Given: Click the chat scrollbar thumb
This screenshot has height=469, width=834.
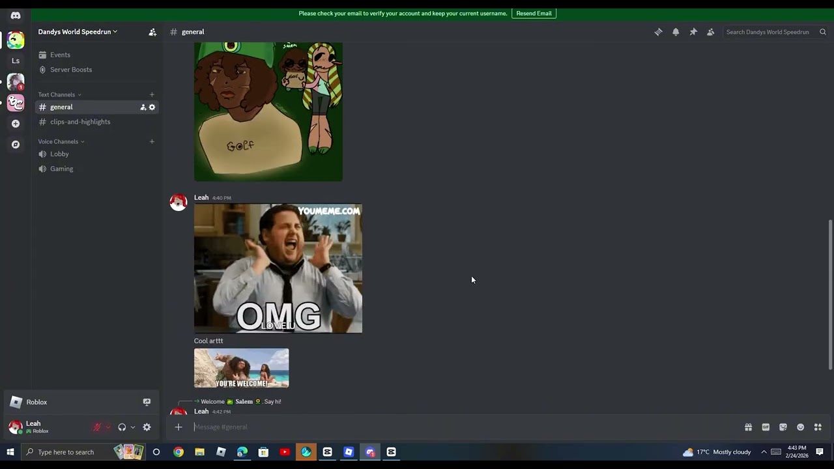Looking at the screenshot, I should (830, 294).
